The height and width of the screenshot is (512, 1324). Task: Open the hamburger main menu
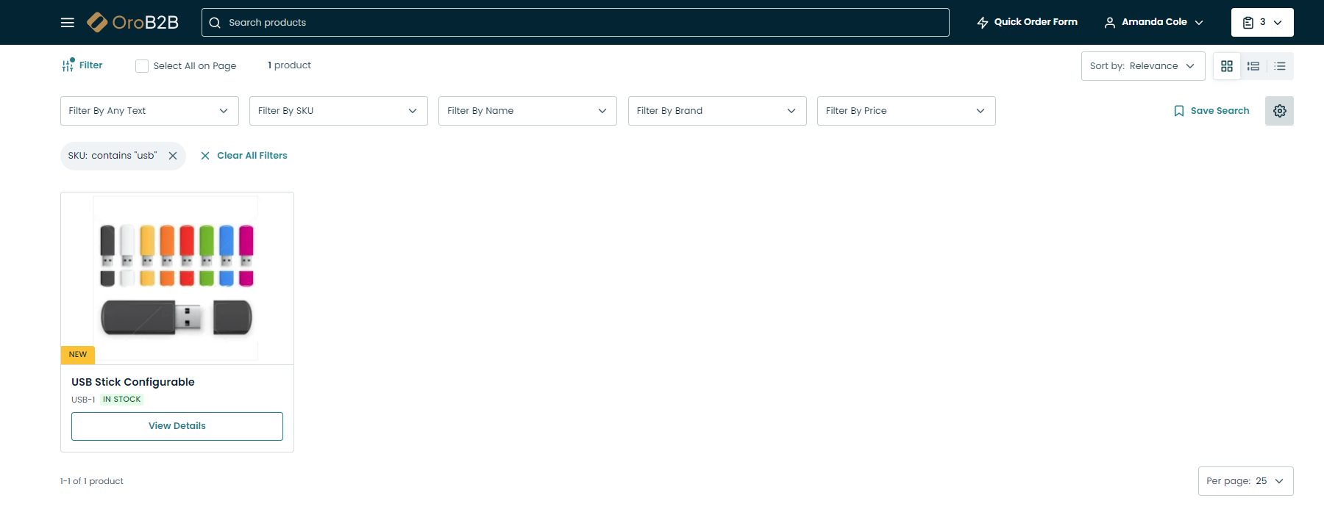pyautogui.click(x=68, y=23)
